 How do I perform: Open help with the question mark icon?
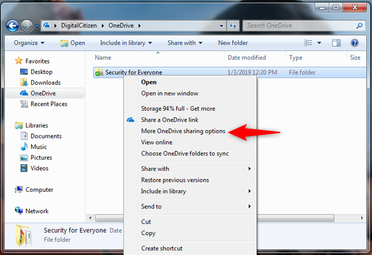[354, 43]
